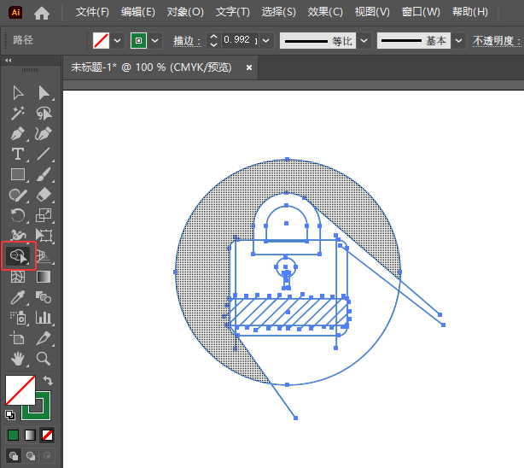Screen dimensions: 524x468
Task: Select the Width/Warp tool
Action: coord(18,236)
